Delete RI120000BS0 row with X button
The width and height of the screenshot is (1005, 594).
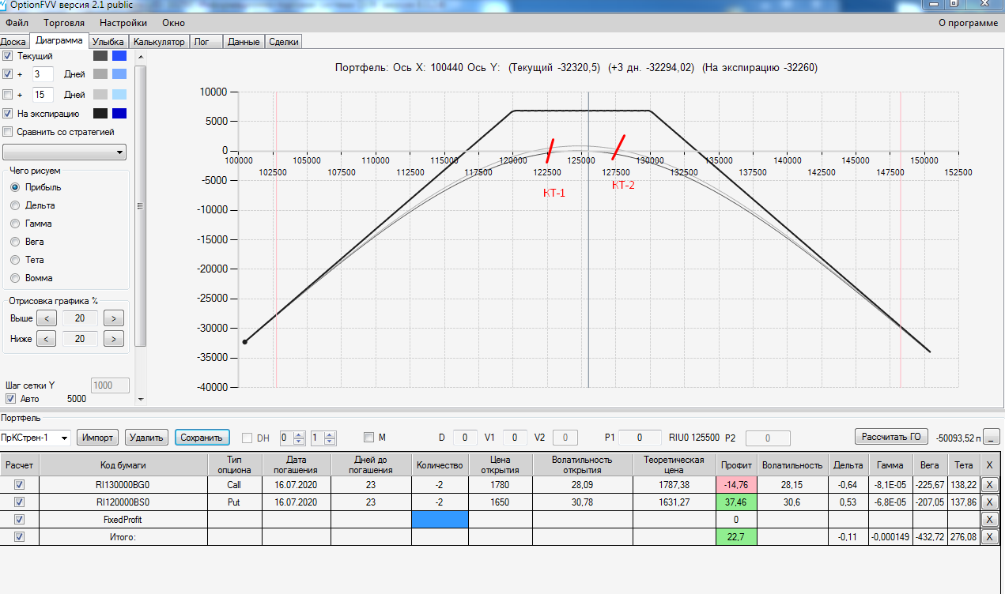991,502
